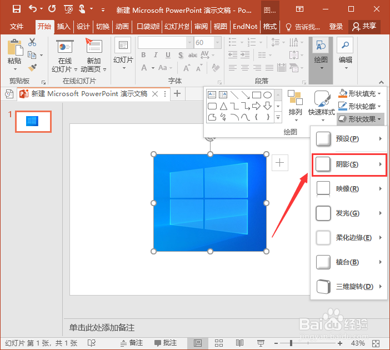Collapse the ribbon arrow
Image resolution: width=390 pixels, height=350 pixels.
click(x=381, y=82)
